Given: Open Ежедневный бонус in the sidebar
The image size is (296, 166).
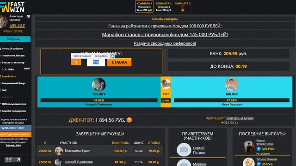Looking at the screenshot, I should [13, 83].
